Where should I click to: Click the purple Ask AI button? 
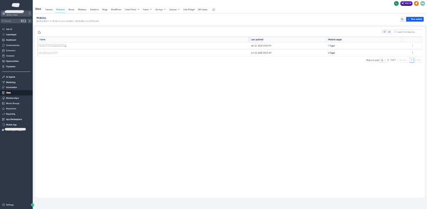(406, 3)
